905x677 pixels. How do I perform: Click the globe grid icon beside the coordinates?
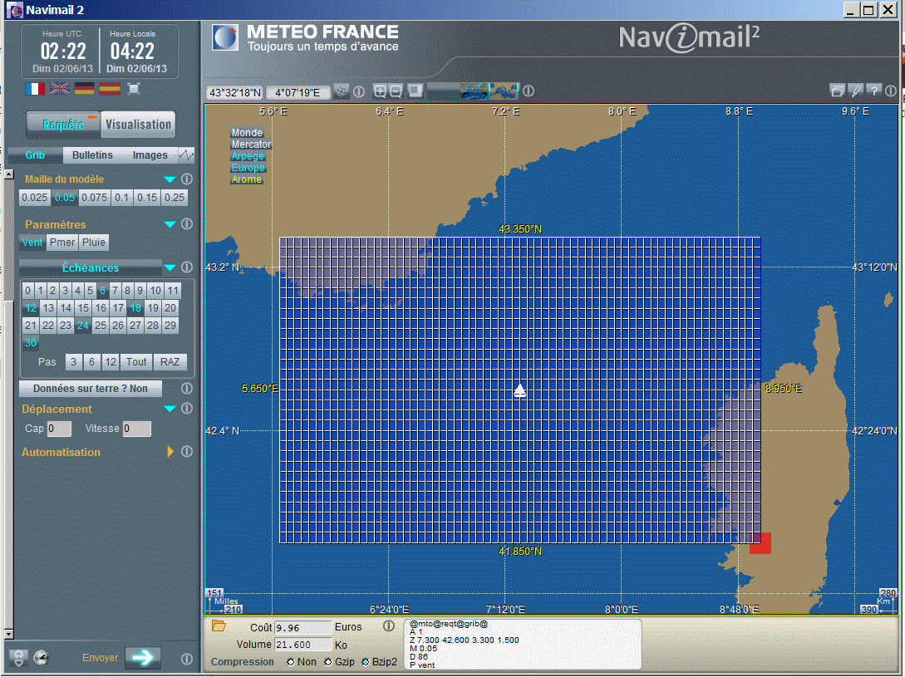coord(341,91)
